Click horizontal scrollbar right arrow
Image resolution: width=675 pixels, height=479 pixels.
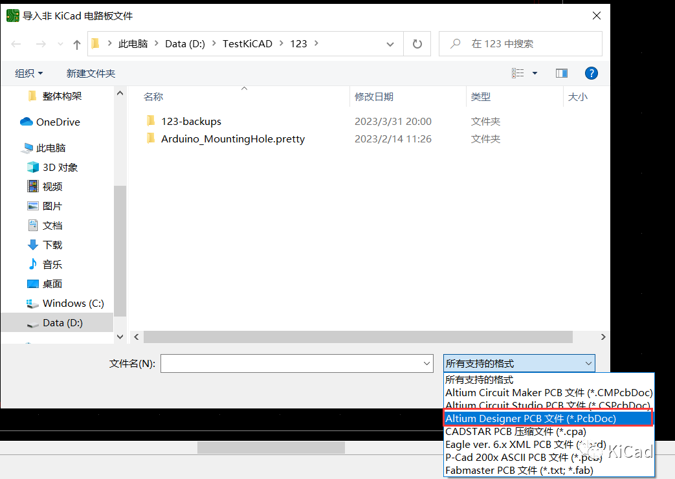pyautogui.click(x=603, y=337)
